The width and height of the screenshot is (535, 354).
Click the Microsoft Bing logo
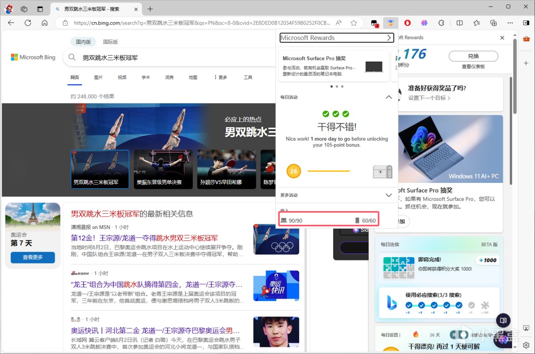(x=33, y=57)
